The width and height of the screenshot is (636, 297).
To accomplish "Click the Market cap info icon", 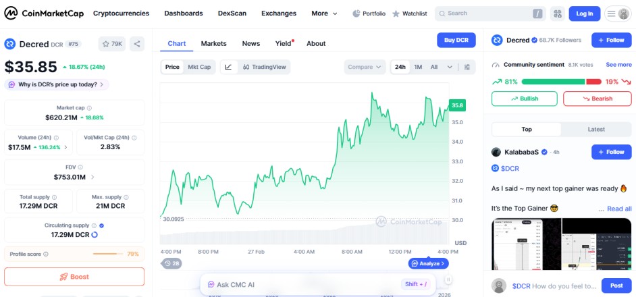I will pyautogui.click(x=89, y=108).
